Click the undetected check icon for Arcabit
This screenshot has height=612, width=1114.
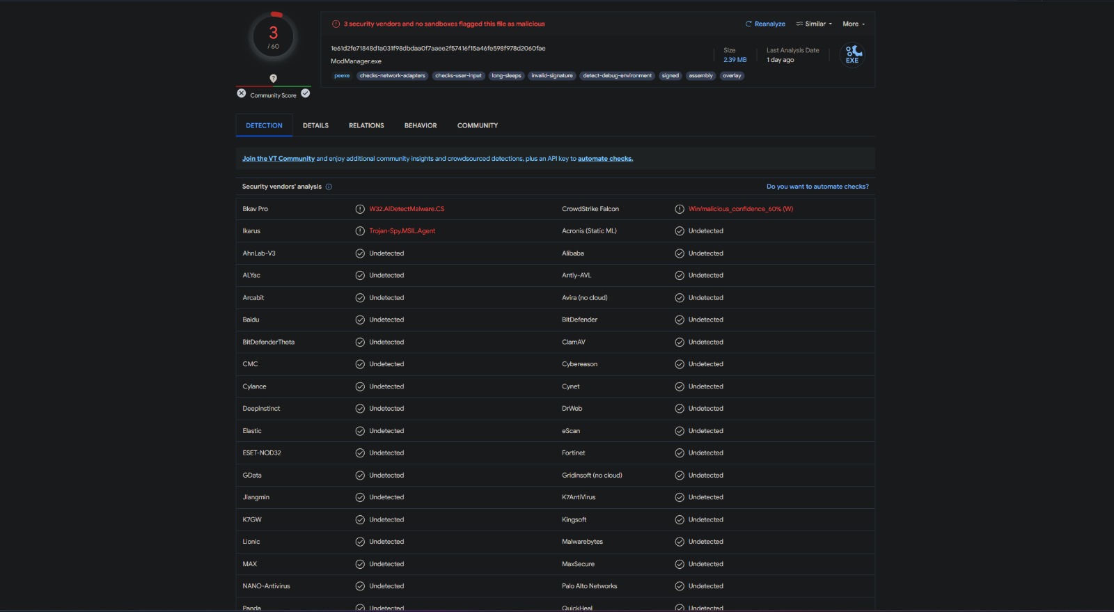pyautogui.click(x=360, y=298)
